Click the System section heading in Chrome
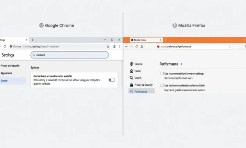246x148 pixels. 35,68
